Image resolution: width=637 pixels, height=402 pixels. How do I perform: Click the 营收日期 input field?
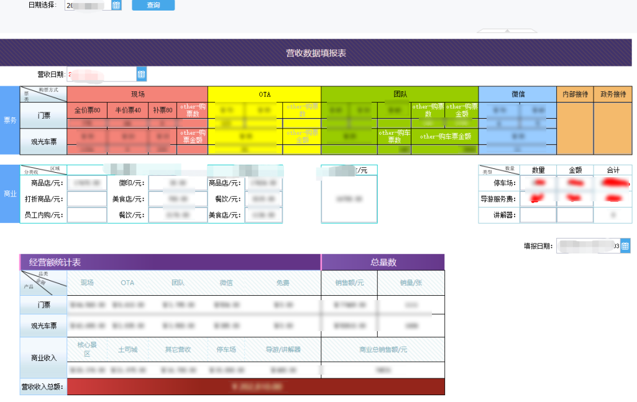pos(102,75)
